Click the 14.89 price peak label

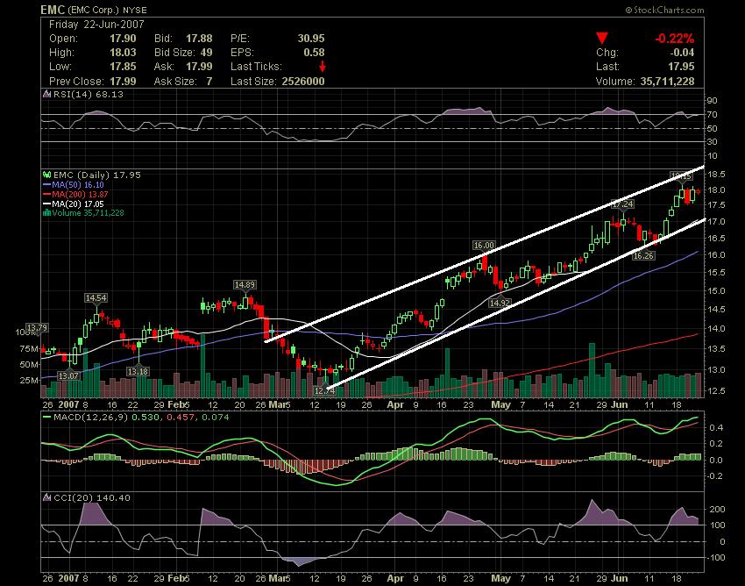coord(245,284)
